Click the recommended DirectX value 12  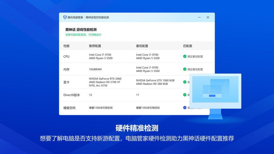(x=90, y=95)
